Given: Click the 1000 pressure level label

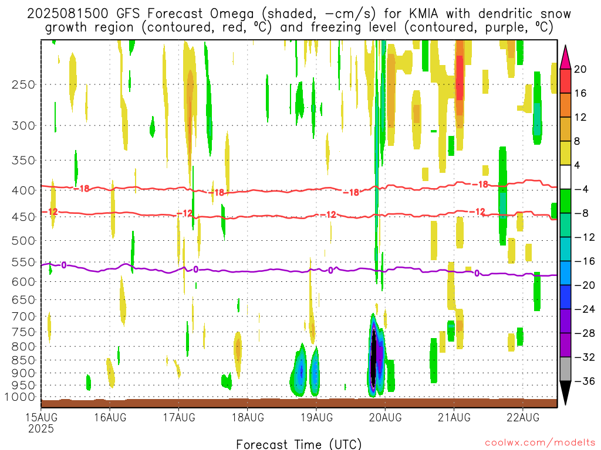Looking at the screenshot, I should tap(20, 397).
